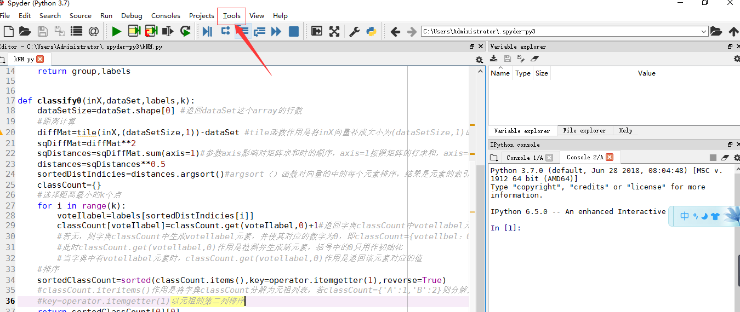
Task: Undock the IPython console pane
Action: click(x=730, y=145)
